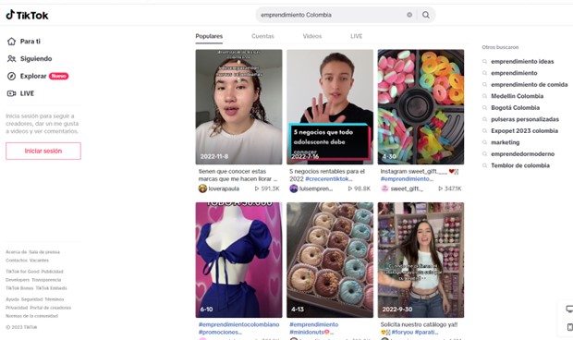573x340 pixels.
Task: Open the Siguiendo people icon
Action: (x=11, y=59)
